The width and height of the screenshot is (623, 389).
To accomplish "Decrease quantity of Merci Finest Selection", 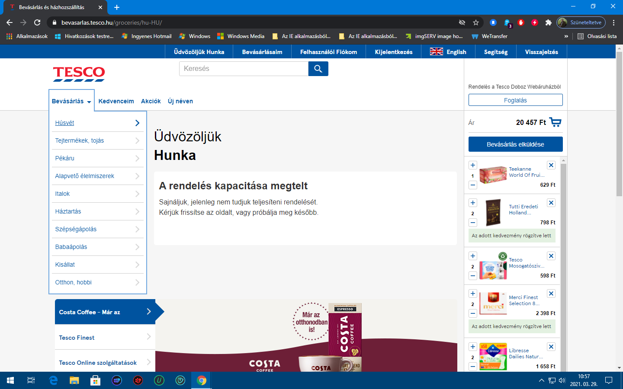I will [x=473, y=313].
